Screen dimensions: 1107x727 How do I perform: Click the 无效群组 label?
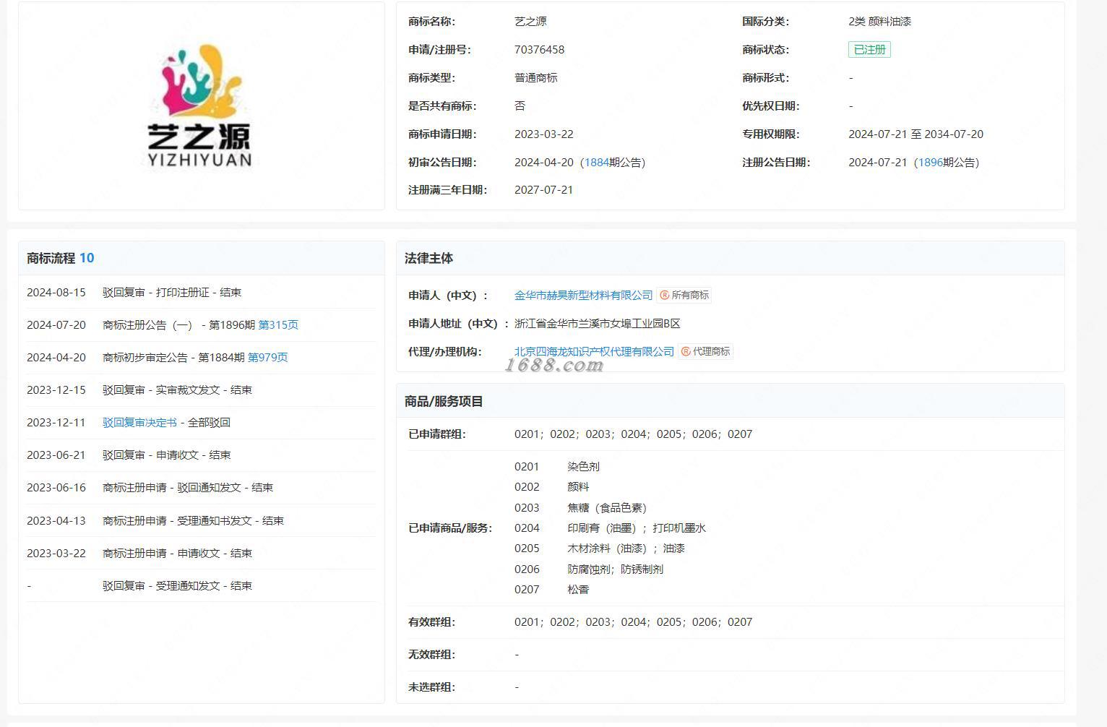click(x=432, y=655)
